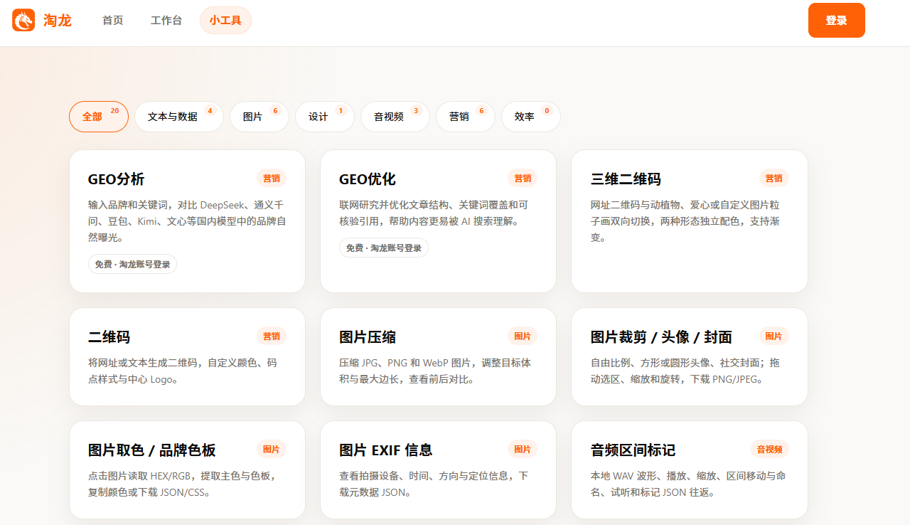Screen dimensions: 910x525
Task: Click the orange 登录 button
Action: (837, 20)
